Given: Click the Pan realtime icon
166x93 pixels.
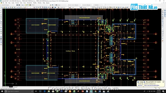Looking at the screenshot, I should [x=34, y=7].
